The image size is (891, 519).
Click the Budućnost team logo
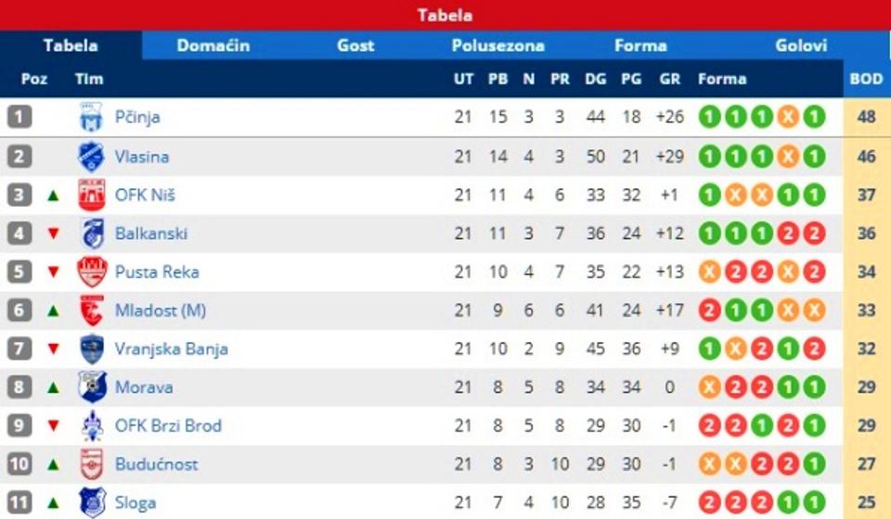tap(91, 464)
